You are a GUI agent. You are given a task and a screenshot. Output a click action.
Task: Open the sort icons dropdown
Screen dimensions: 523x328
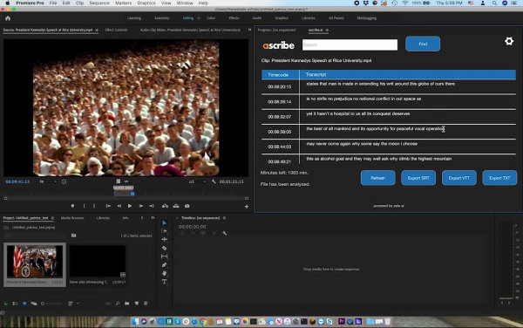pos(72,304)
